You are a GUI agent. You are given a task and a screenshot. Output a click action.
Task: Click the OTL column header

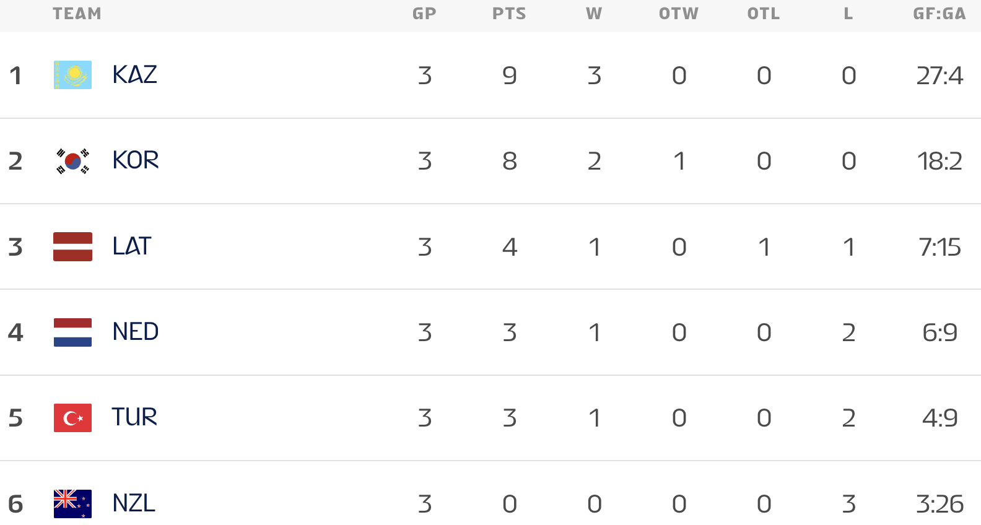tap(764, 14)
